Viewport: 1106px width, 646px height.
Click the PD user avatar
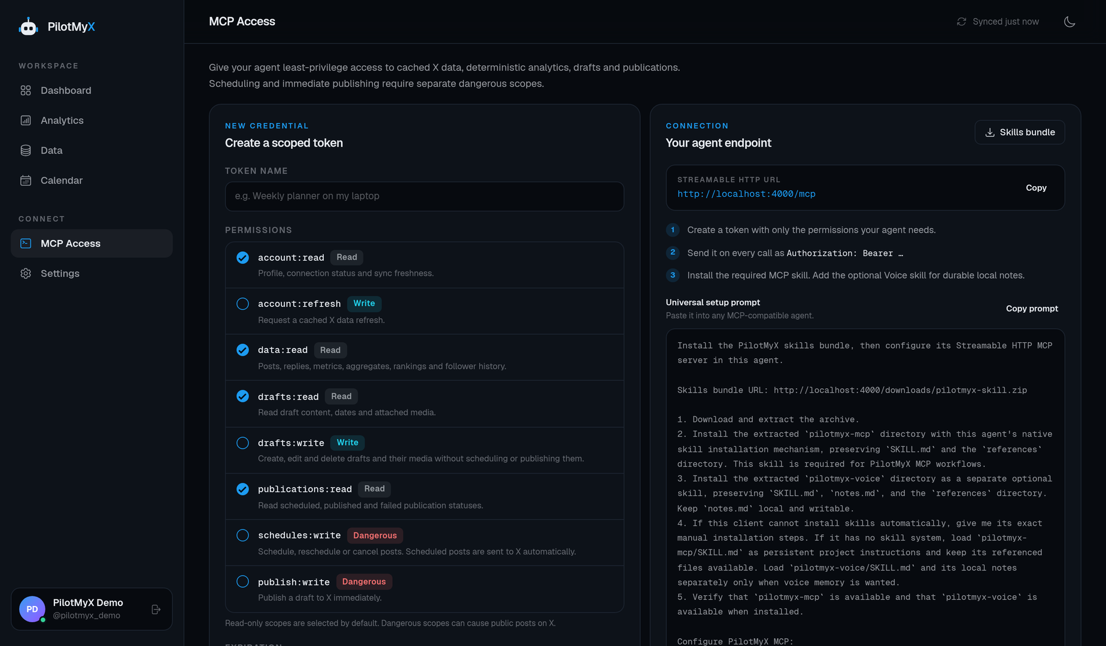pos(32,609)
